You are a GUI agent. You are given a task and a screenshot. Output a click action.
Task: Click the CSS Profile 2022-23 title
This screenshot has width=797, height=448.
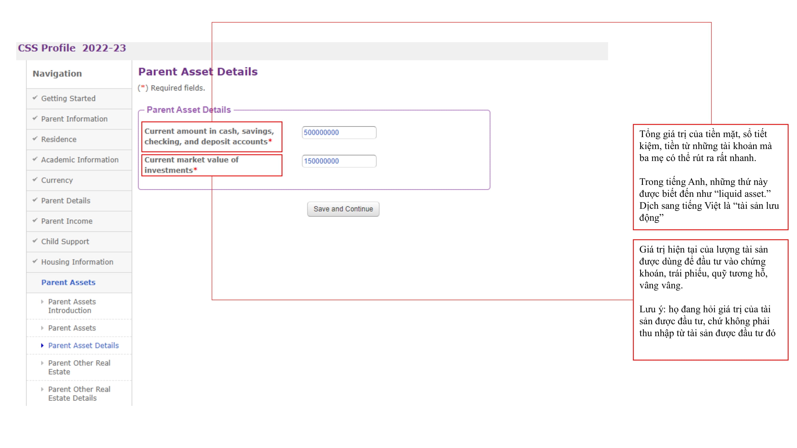coord(72,48)
